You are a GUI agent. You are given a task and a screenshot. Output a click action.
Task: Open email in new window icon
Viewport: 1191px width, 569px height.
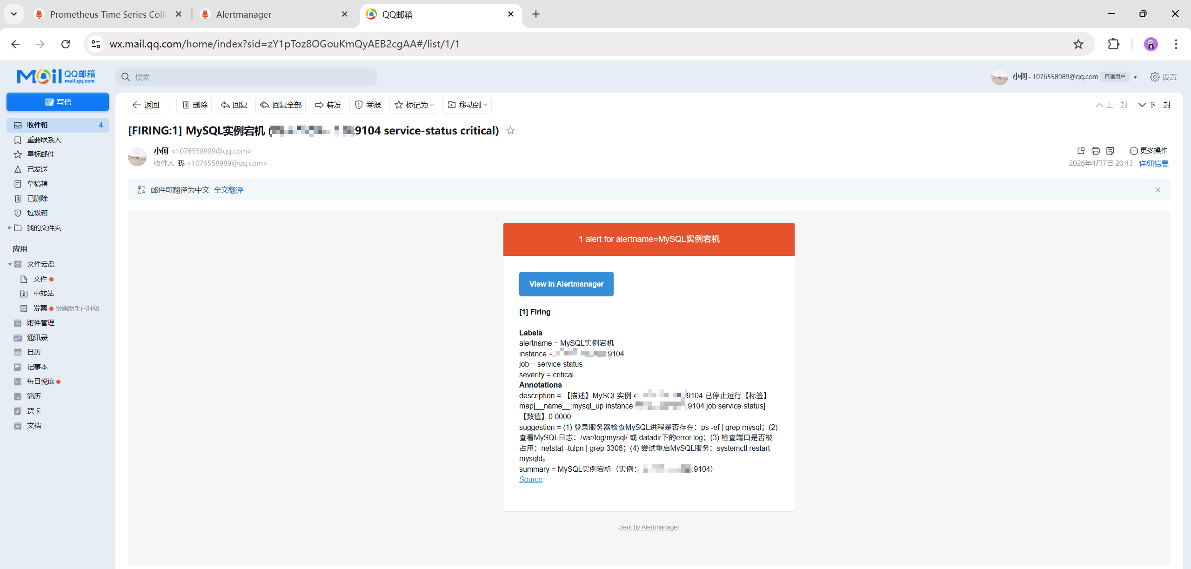(1081, 151)
